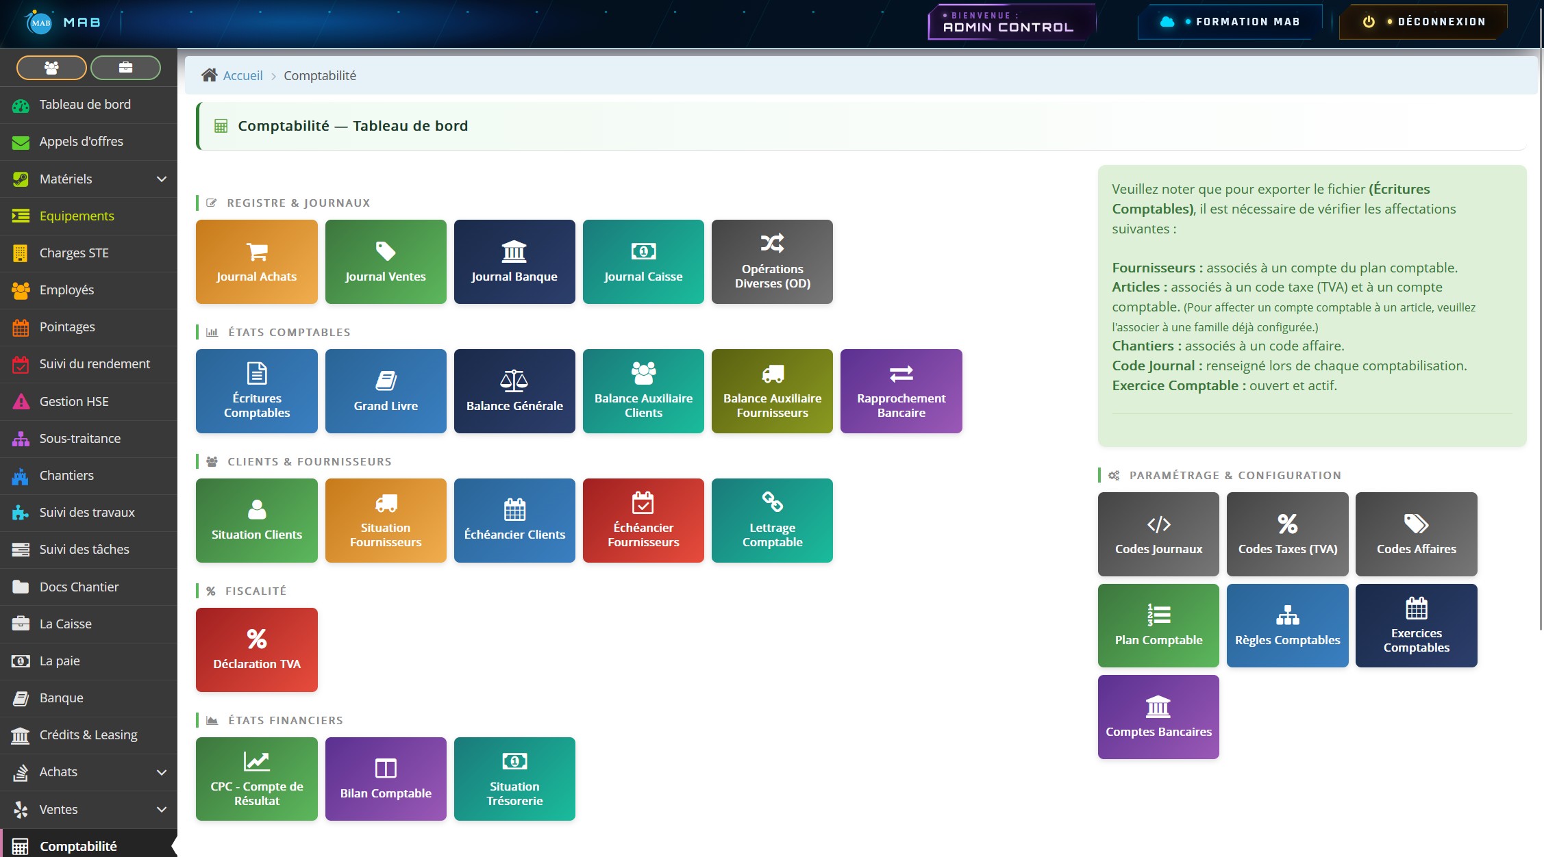Open Sous-traitance in sidebar

pos(88,439)
